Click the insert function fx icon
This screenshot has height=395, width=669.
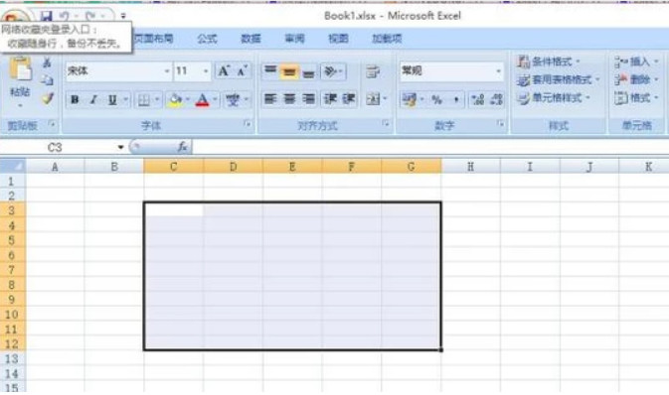[182, 147]
